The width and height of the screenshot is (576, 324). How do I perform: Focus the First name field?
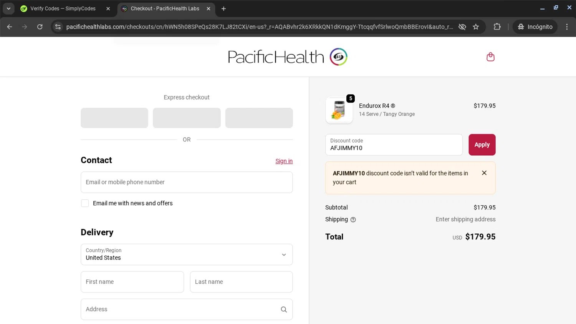click(132, 282)
